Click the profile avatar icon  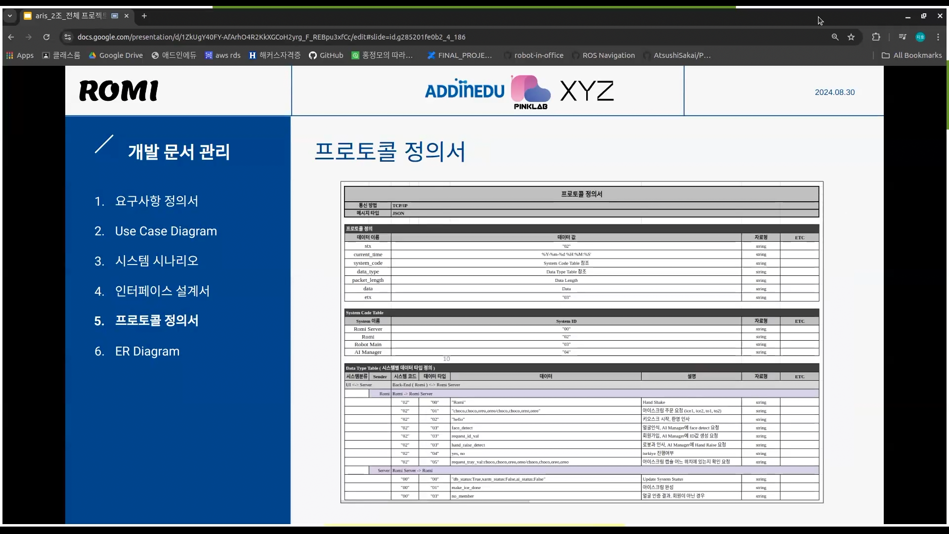point(920,37)
